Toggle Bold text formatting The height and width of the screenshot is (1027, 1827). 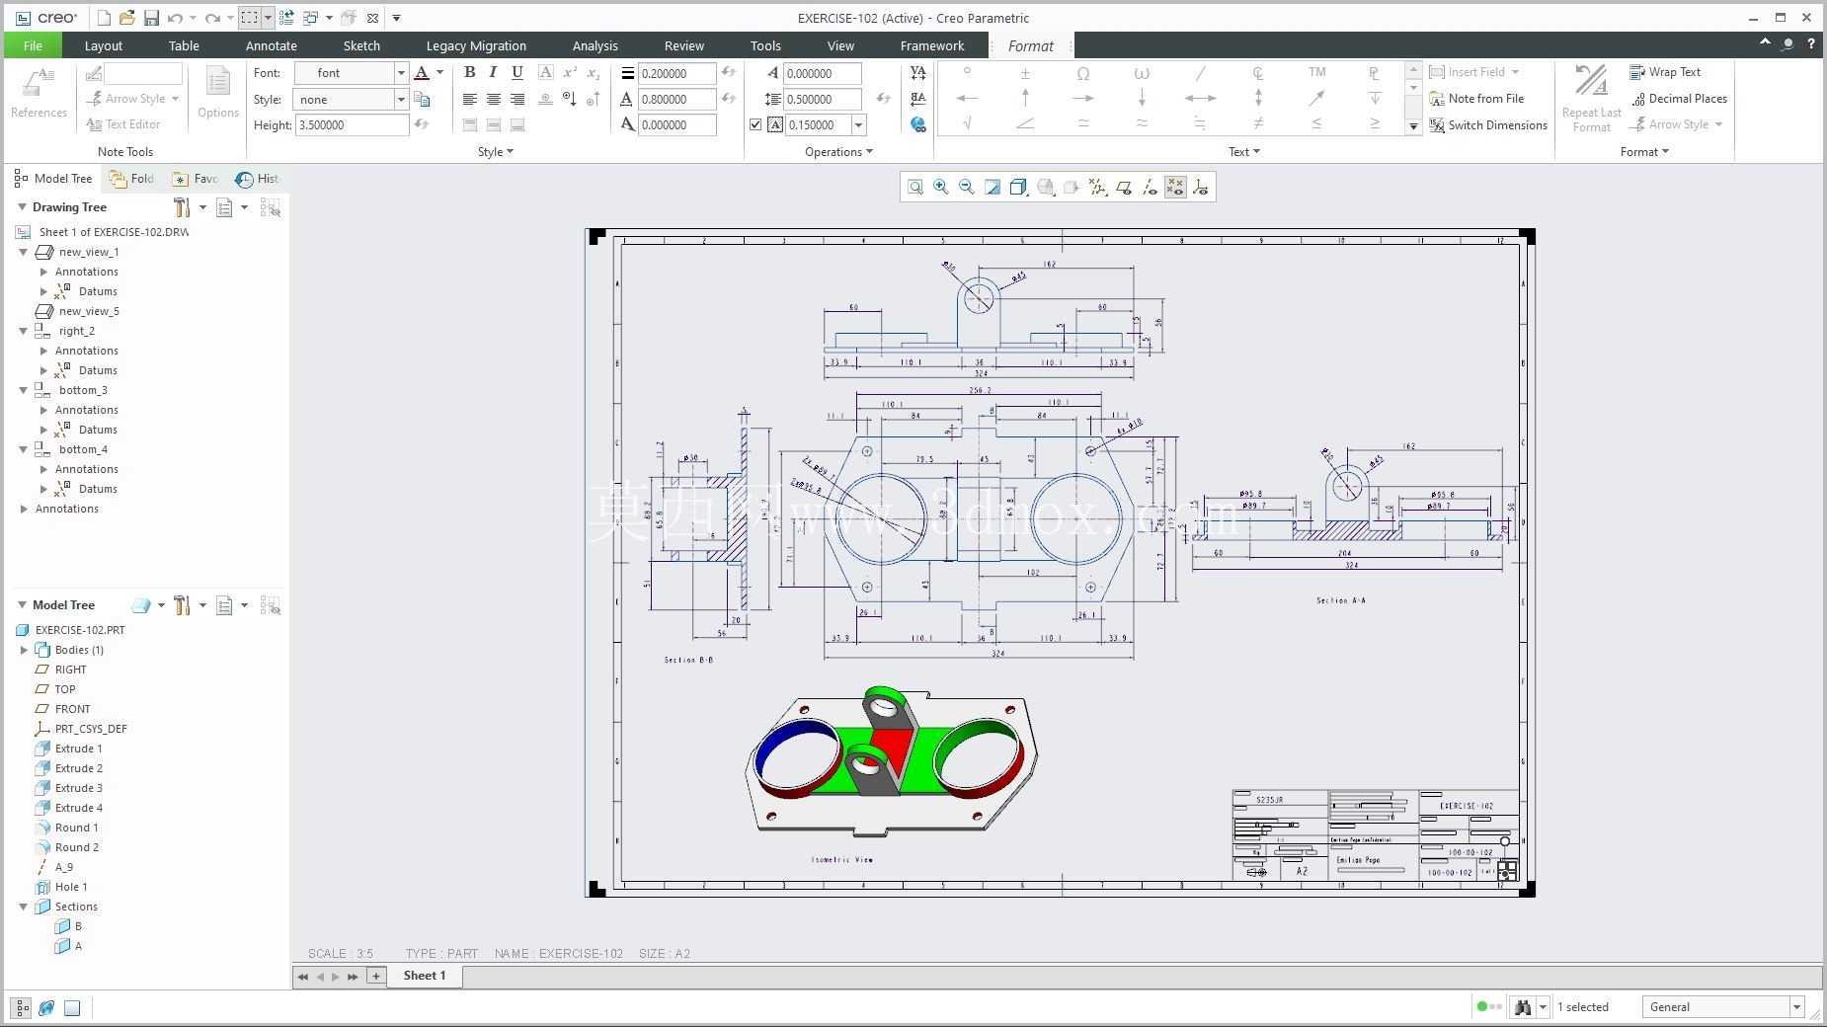tap(470, 72)
